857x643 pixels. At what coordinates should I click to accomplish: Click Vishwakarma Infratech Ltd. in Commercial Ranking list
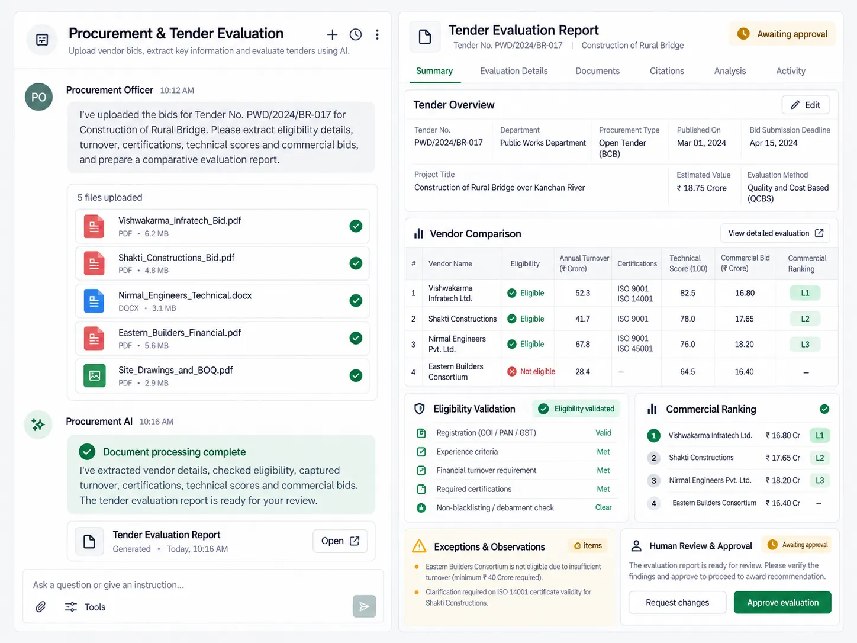(710, 435)
